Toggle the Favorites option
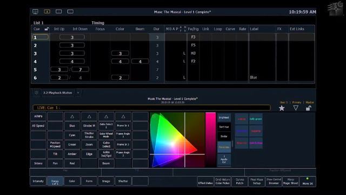The width and height of the screenshot is (346, 195). pos(224,147)
